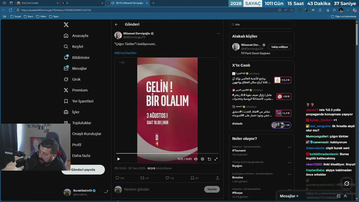Click the Takip ediliyor button

click(279, 47)
